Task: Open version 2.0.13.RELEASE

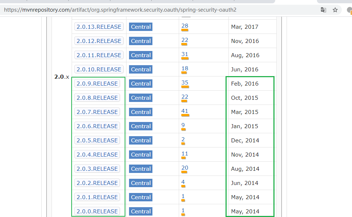Action: pyautogui.click(x=99, y=27)
